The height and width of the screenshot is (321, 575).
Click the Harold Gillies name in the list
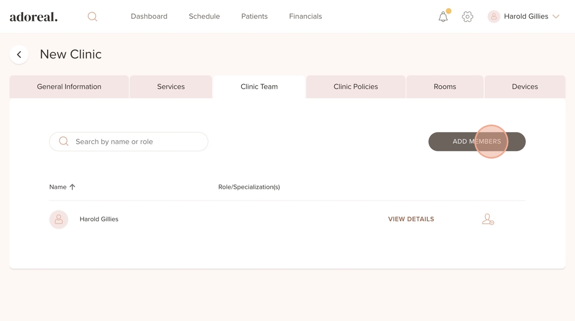point(99,219)
